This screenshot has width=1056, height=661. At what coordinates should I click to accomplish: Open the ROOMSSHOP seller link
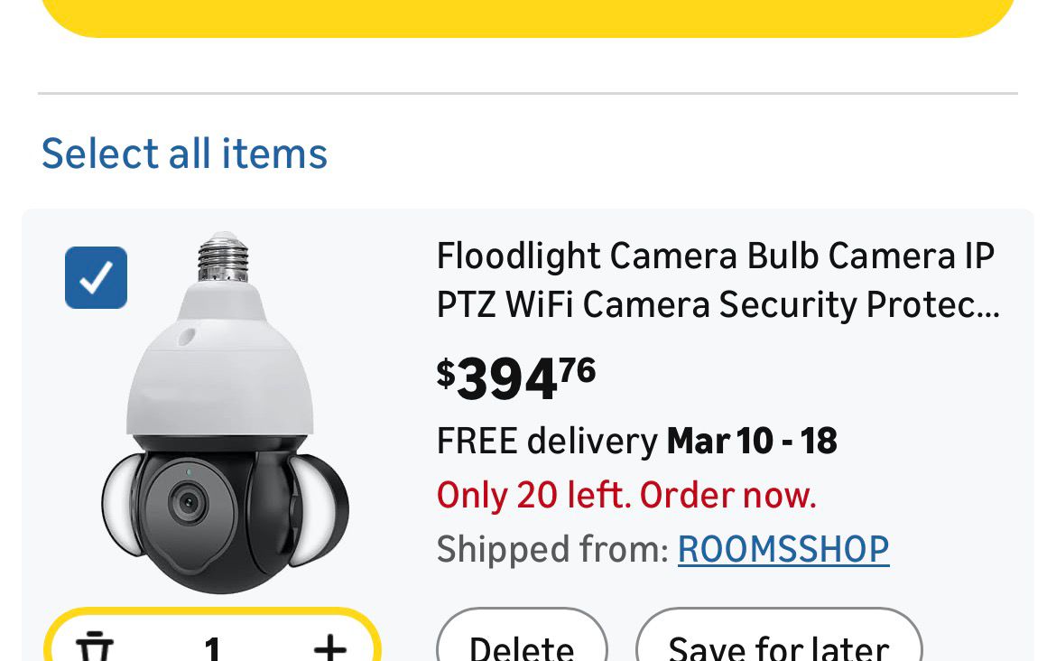pyautogui.click(x=783, y=549)
